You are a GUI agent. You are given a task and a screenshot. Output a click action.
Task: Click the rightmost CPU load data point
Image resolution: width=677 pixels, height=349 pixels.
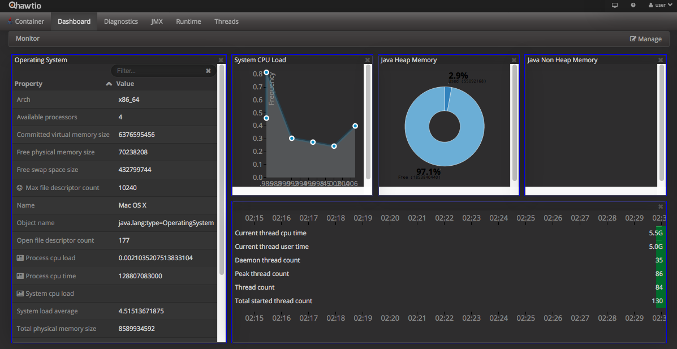(x=355, y=126)
